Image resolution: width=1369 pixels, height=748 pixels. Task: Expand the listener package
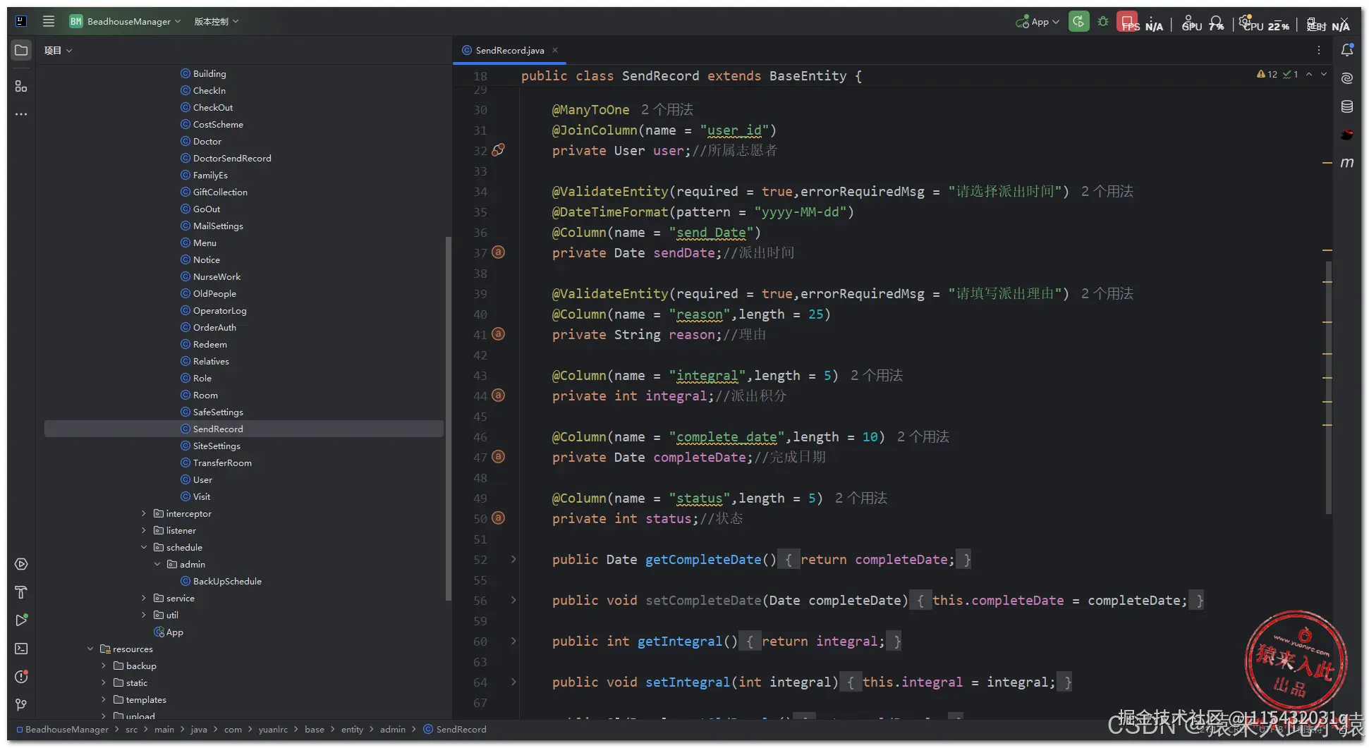point(144,530)
